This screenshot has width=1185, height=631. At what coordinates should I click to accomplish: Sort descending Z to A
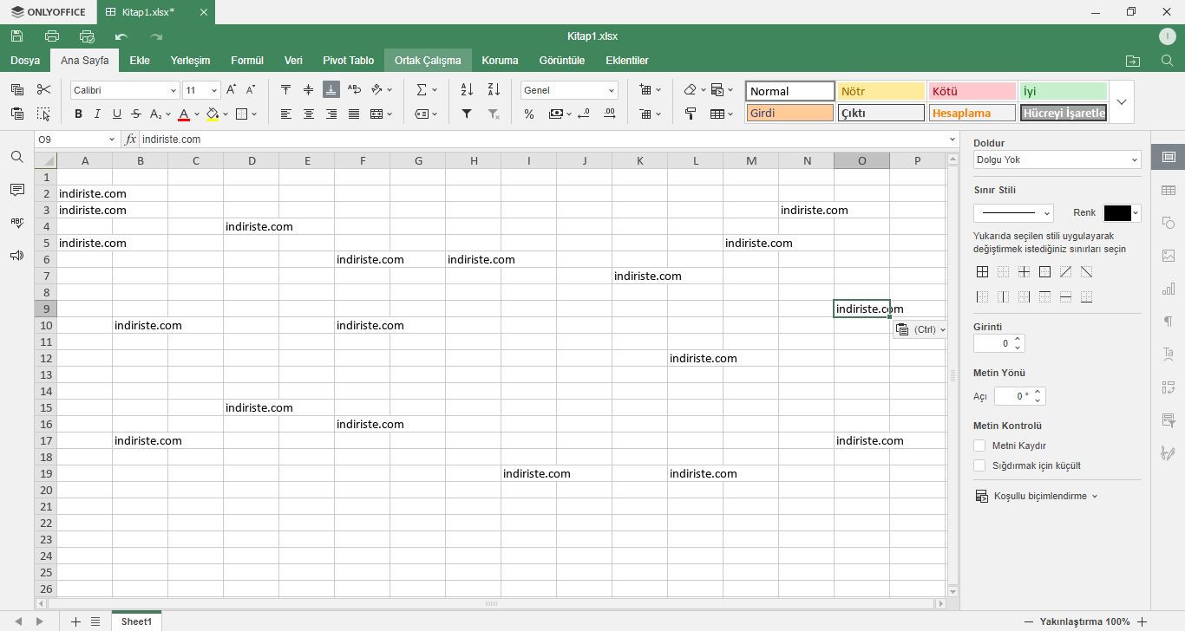(x=494, y=90)
